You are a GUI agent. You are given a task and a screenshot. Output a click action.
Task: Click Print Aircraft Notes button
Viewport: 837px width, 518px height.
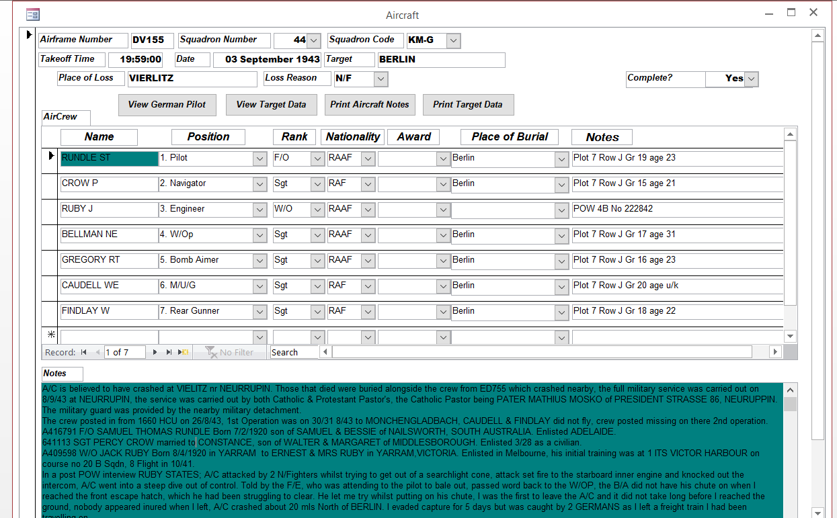click(370, 105)
